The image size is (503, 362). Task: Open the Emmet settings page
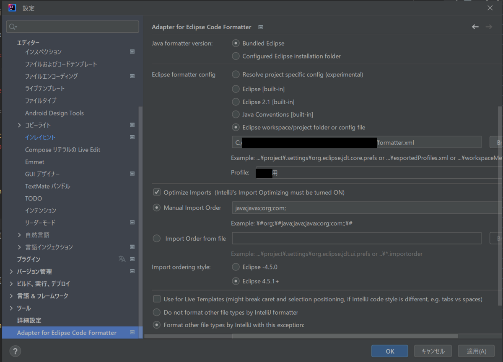click(34, 162)
